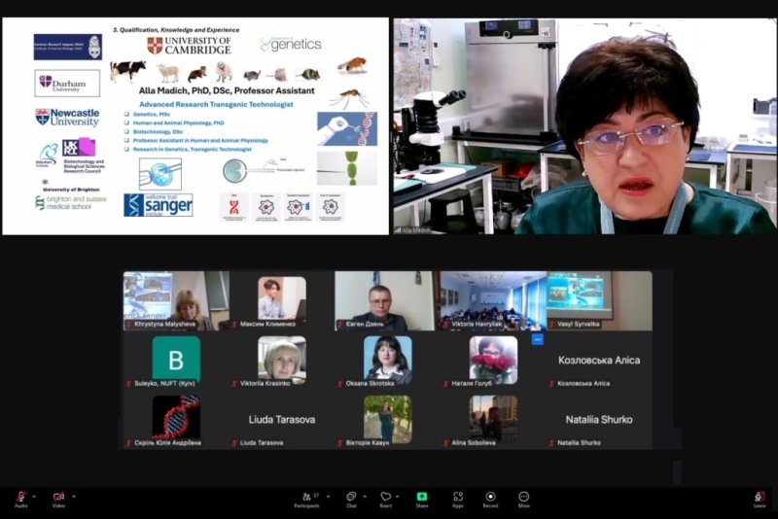
Task: Select Vasyl Syrvatka's video tile
Action: 599,300
